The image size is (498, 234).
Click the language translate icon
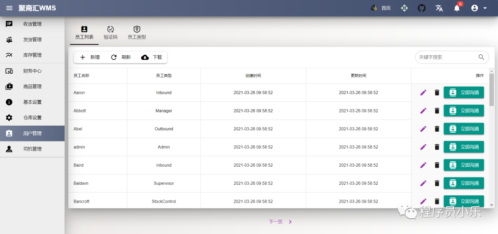tap(439, 8)
